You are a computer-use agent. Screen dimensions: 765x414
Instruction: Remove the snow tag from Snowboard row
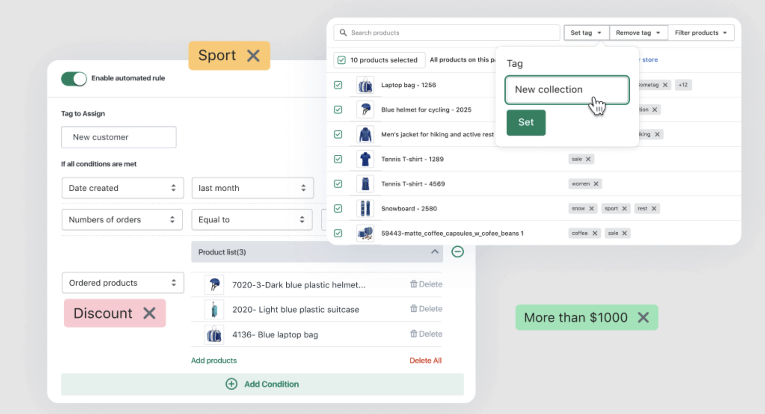[592, 208]
